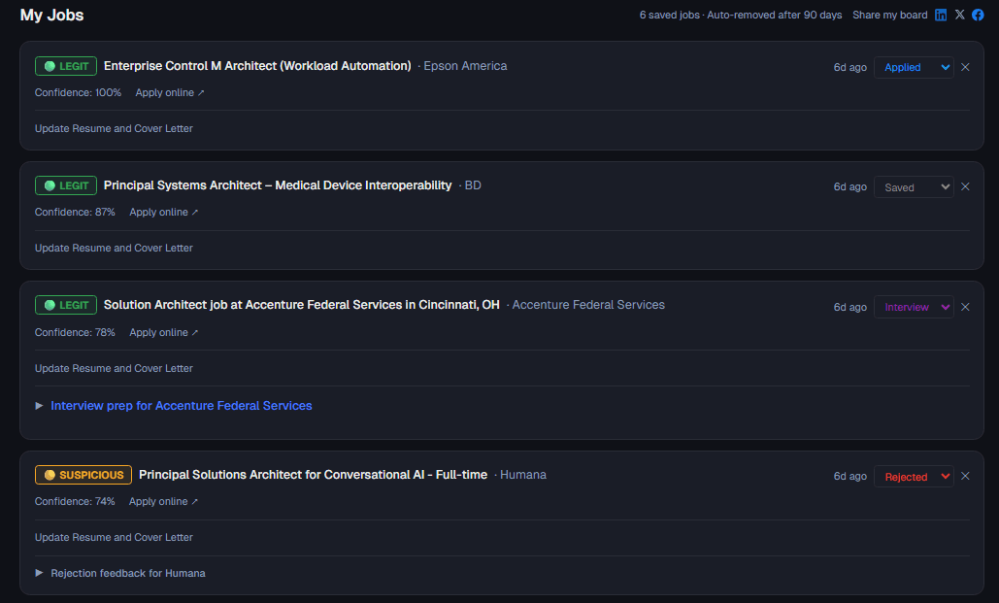Expand Interview prep for Accenture Federal Services

[x=174, y=406]
